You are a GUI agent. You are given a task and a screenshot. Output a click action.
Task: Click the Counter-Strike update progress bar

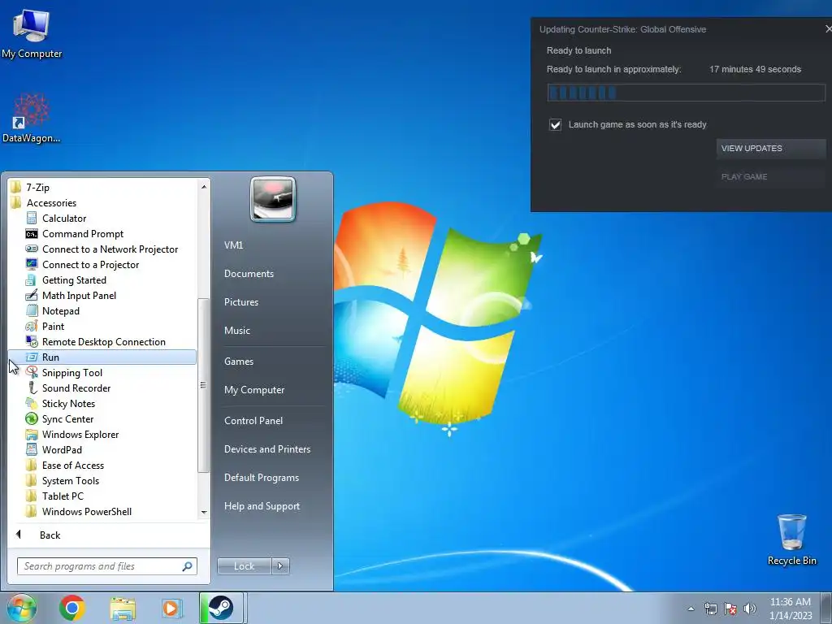pyautogui.click(x=686, y=93)
